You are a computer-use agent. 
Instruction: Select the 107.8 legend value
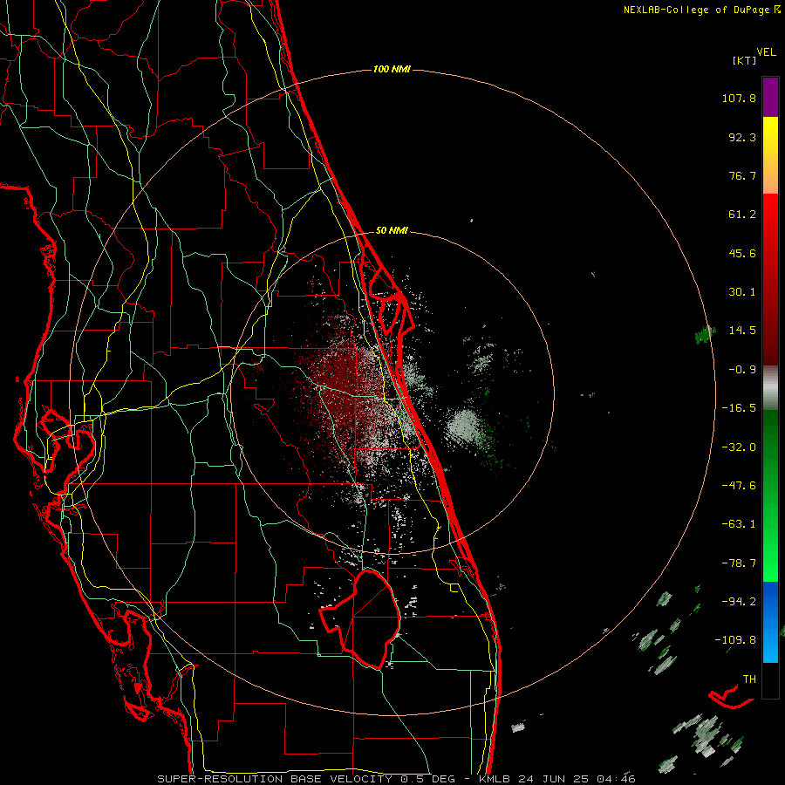click(x=739, y=98)
